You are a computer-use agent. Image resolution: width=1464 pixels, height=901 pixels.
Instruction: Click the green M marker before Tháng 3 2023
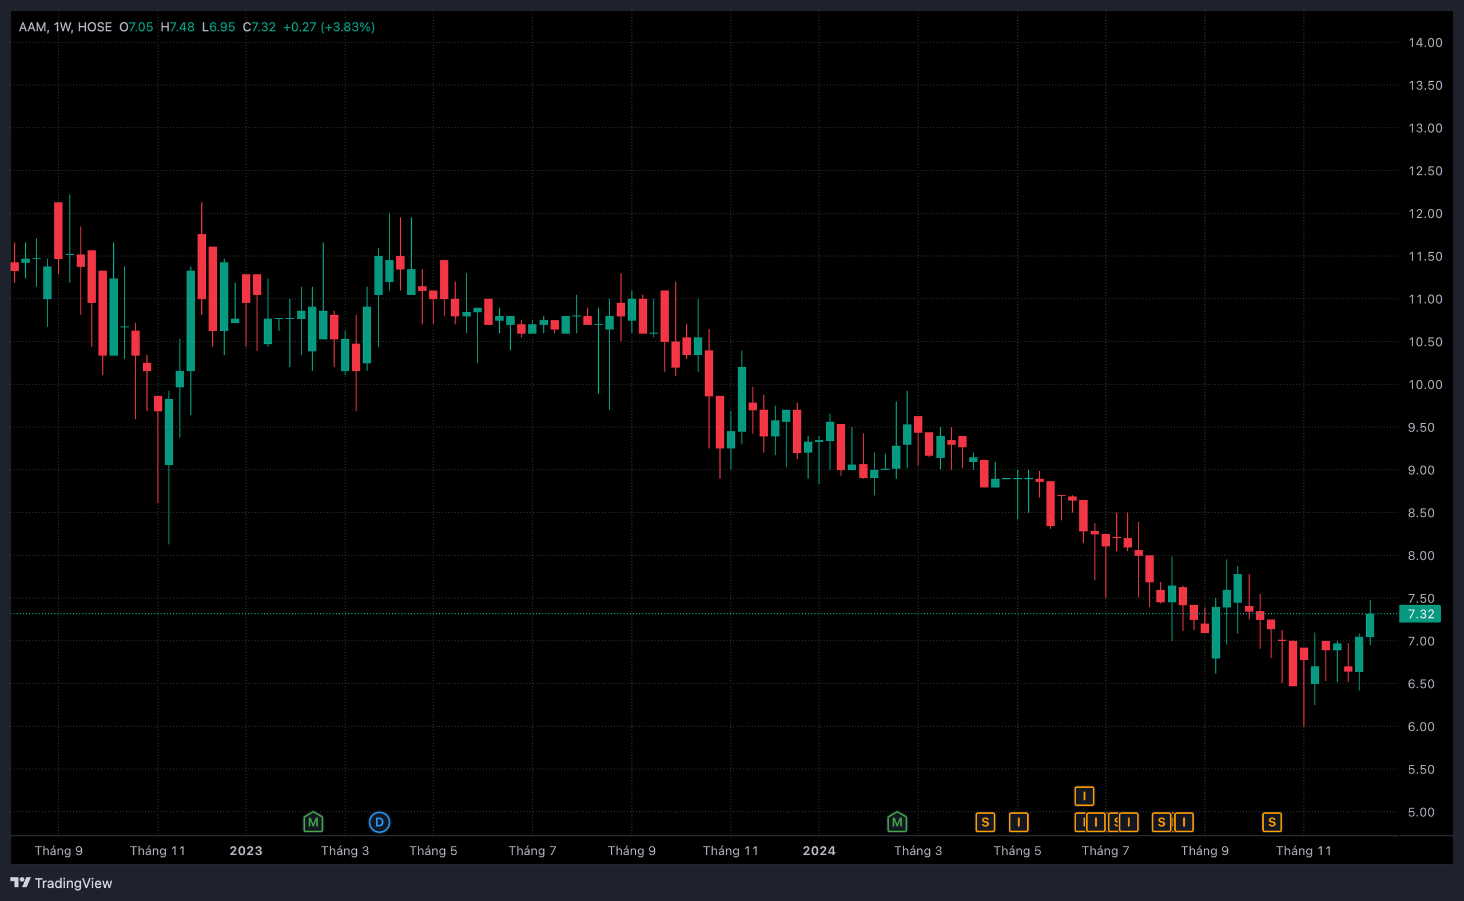tap(313, 823)
